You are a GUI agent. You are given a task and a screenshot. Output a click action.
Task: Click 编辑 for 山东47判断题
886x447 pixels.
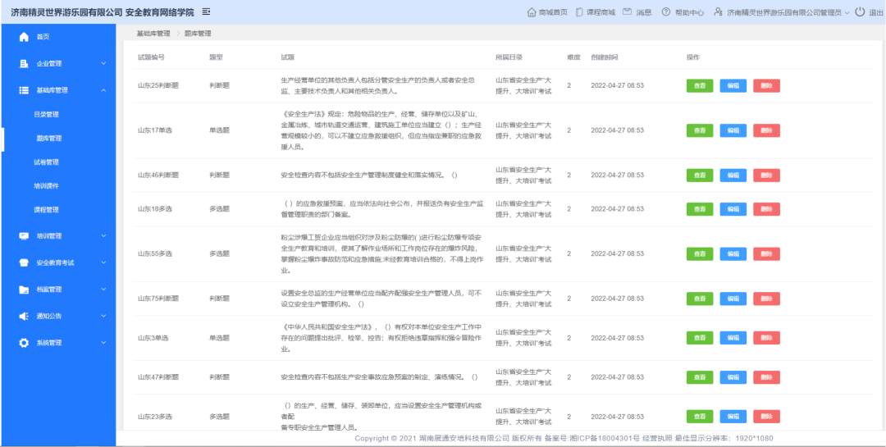pyautogui.click(x=733, y=377)
